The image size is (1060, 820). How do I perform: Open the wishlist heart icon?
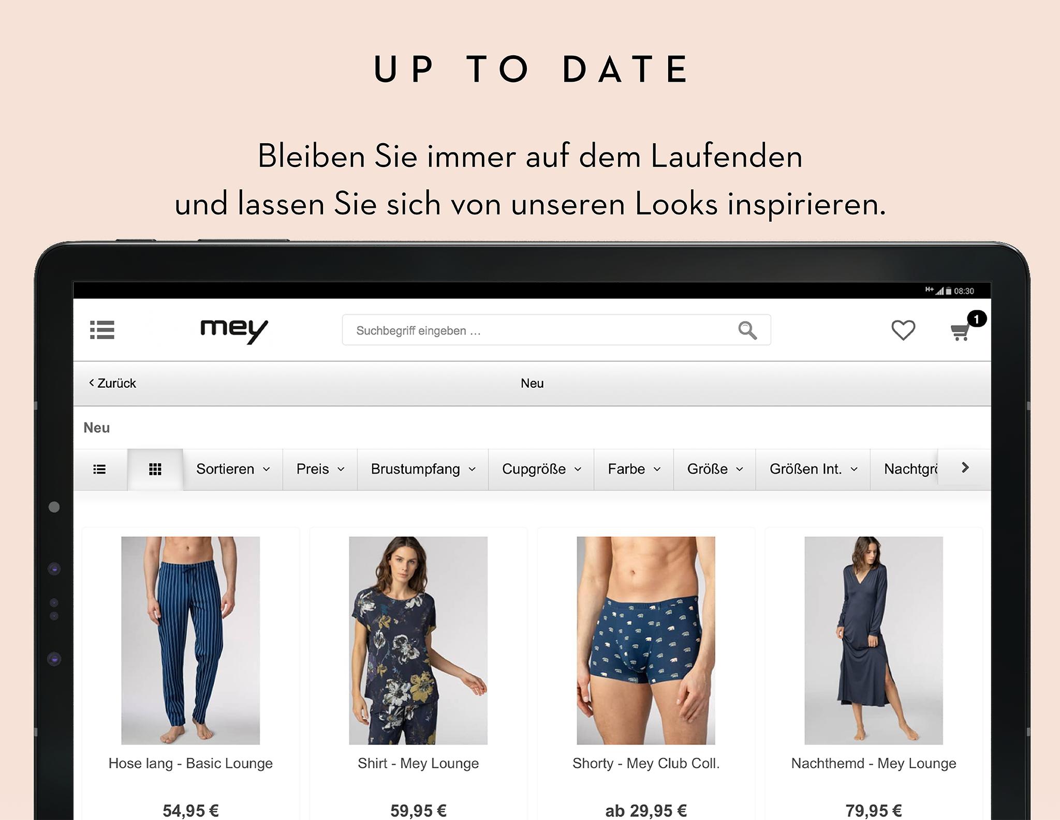tap(903, 330)
